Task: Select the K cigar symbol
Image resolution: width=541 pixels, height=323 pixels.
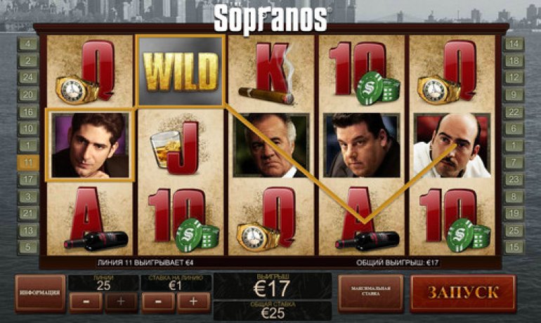Action: coord(271,71)
